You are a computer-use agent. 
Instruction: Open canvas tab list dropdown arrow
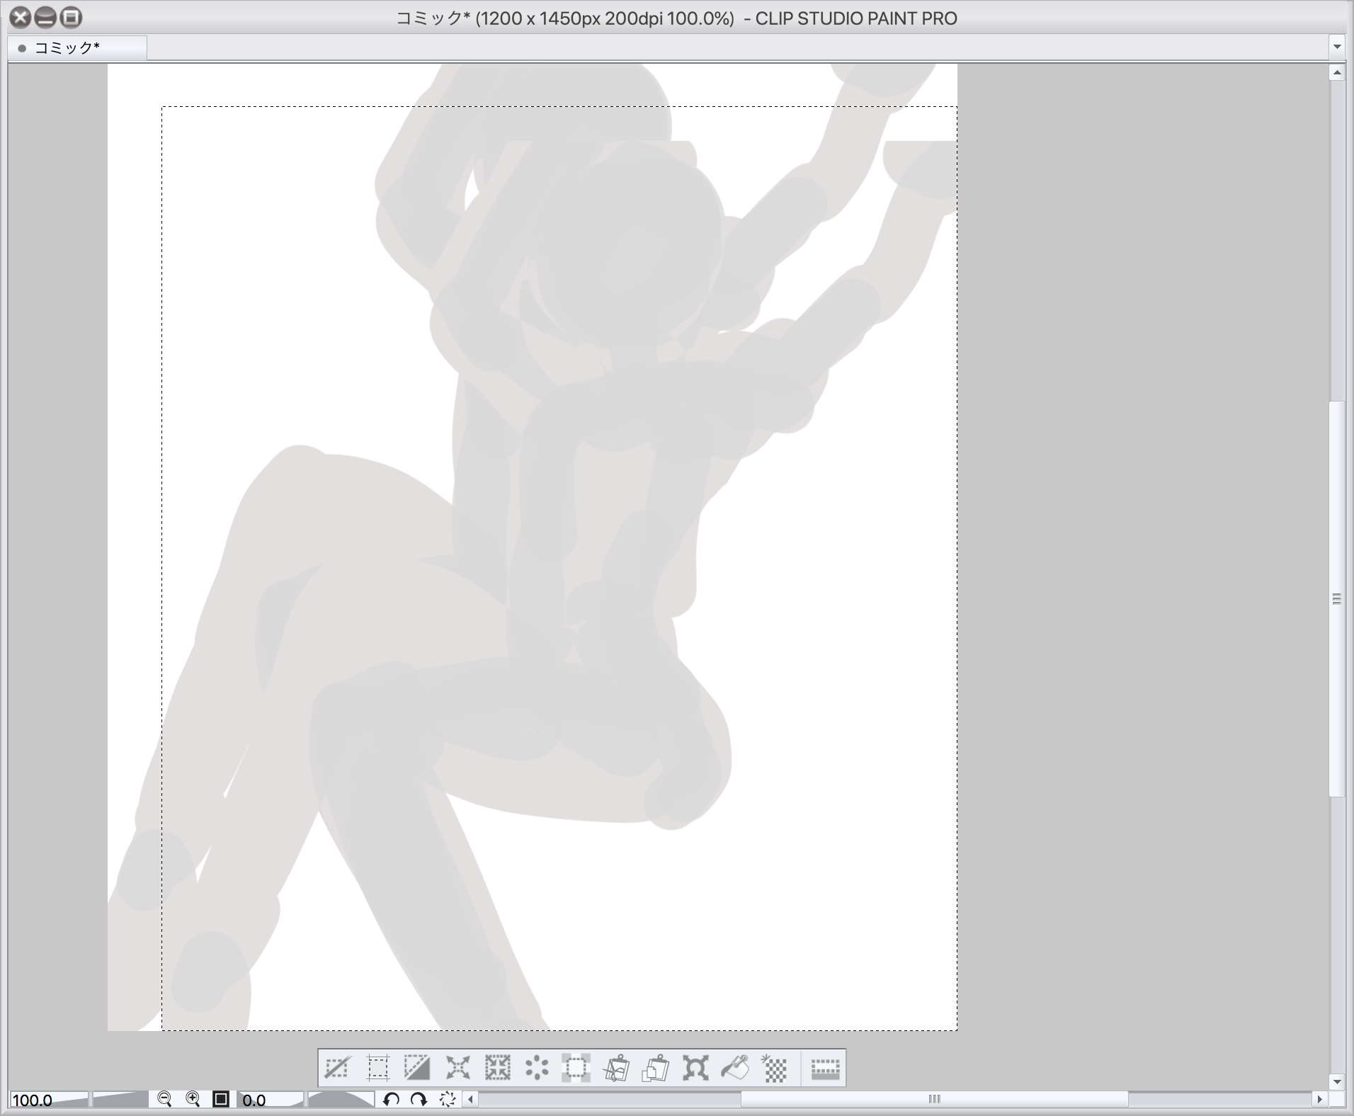point(1336,47)
